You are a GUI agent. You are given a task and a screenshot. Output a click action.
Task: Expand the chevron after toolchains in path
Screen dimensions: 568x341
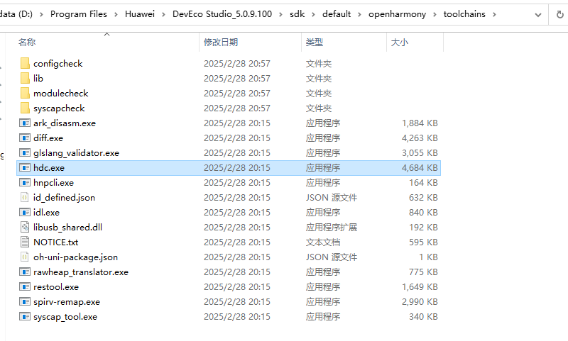tap(494, 14)
